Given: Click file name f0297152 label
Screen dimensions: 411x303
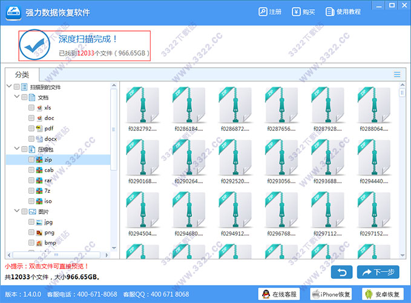Looking at the screenshot, I should (374, 233).
